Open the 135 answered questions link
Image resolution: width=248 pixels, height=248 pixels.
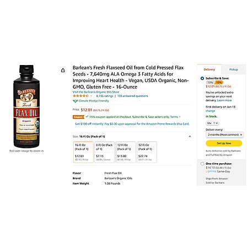133,96
